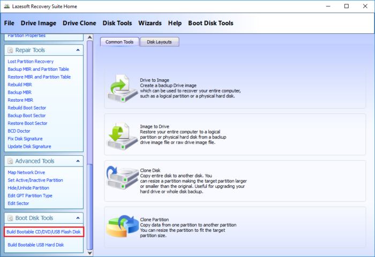The height and width of the screenshot is (257, 375).
Task: Click Hide/Unhide Partition
Action: click(x=28, y=188)
